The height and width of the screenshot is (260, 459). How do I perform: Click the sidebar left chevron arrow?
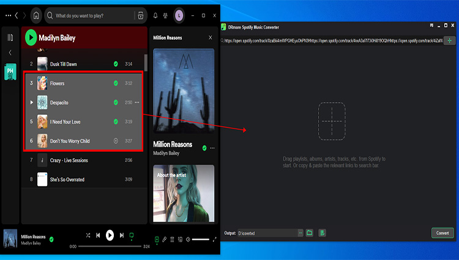tap(10, 53)
